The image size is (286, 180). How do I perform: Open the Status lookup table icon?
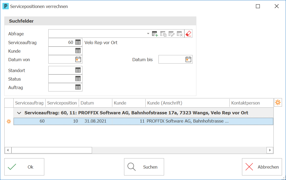pyautogui.click(x=78, y=79)
